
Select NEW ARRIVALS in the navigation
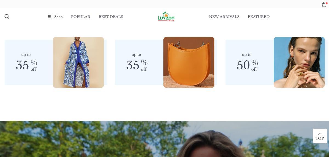224,17
